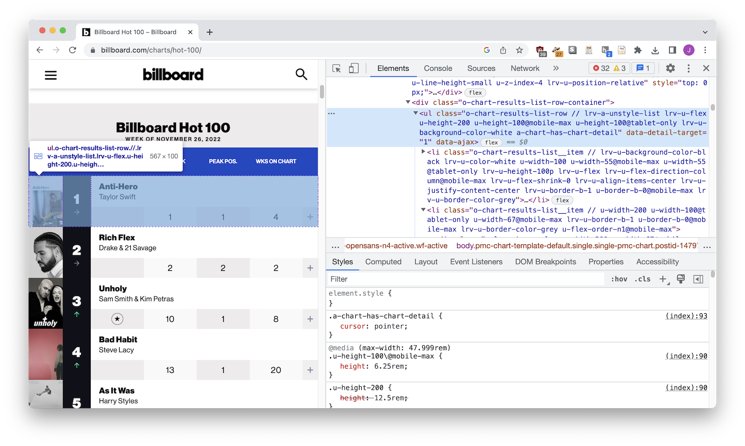Screen dimensions: 745x446
Task: Click the Rich Flex song title
Action: click(117, 237)
